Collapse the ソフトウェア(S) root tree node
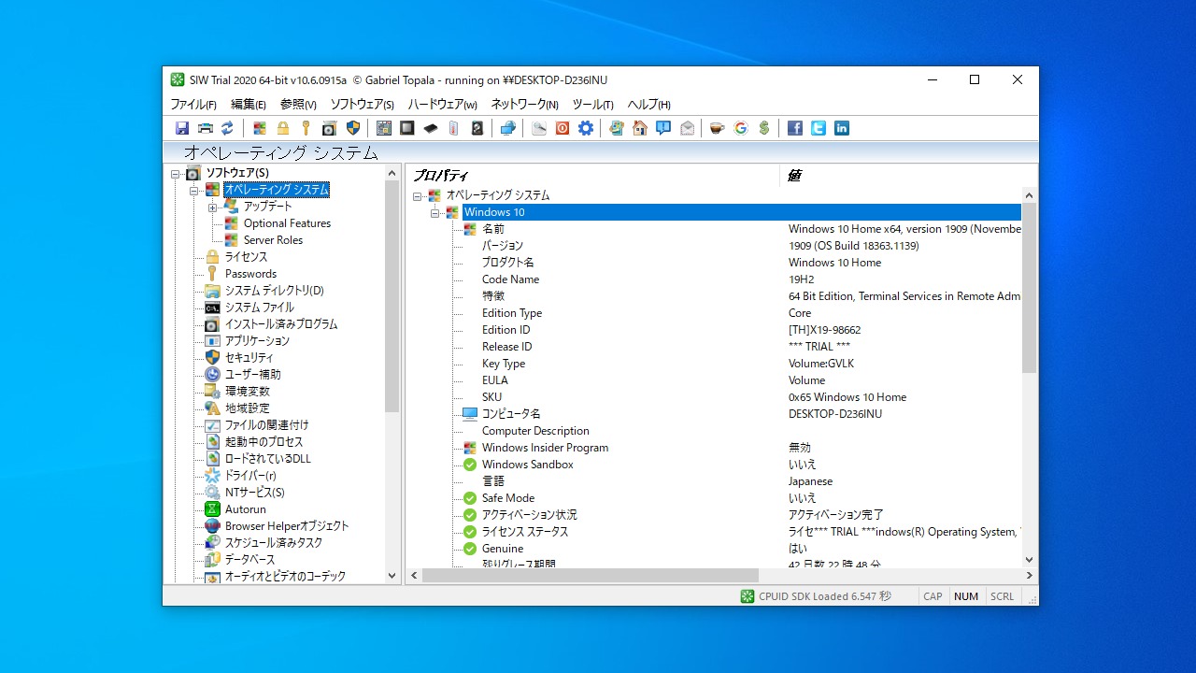The width and height of the screenshot is (1196, 673). point(176,173)
